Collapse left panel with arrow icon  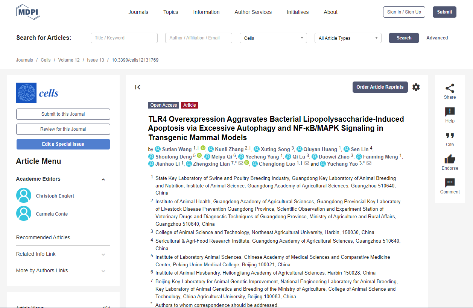tap(138, 87)
